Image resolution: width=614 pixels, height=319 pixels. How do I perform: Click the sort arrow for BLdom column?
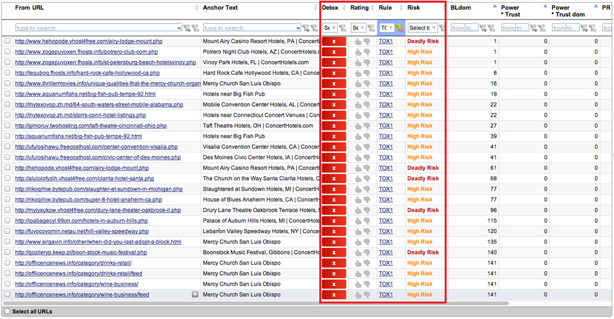tap(494, 6)
